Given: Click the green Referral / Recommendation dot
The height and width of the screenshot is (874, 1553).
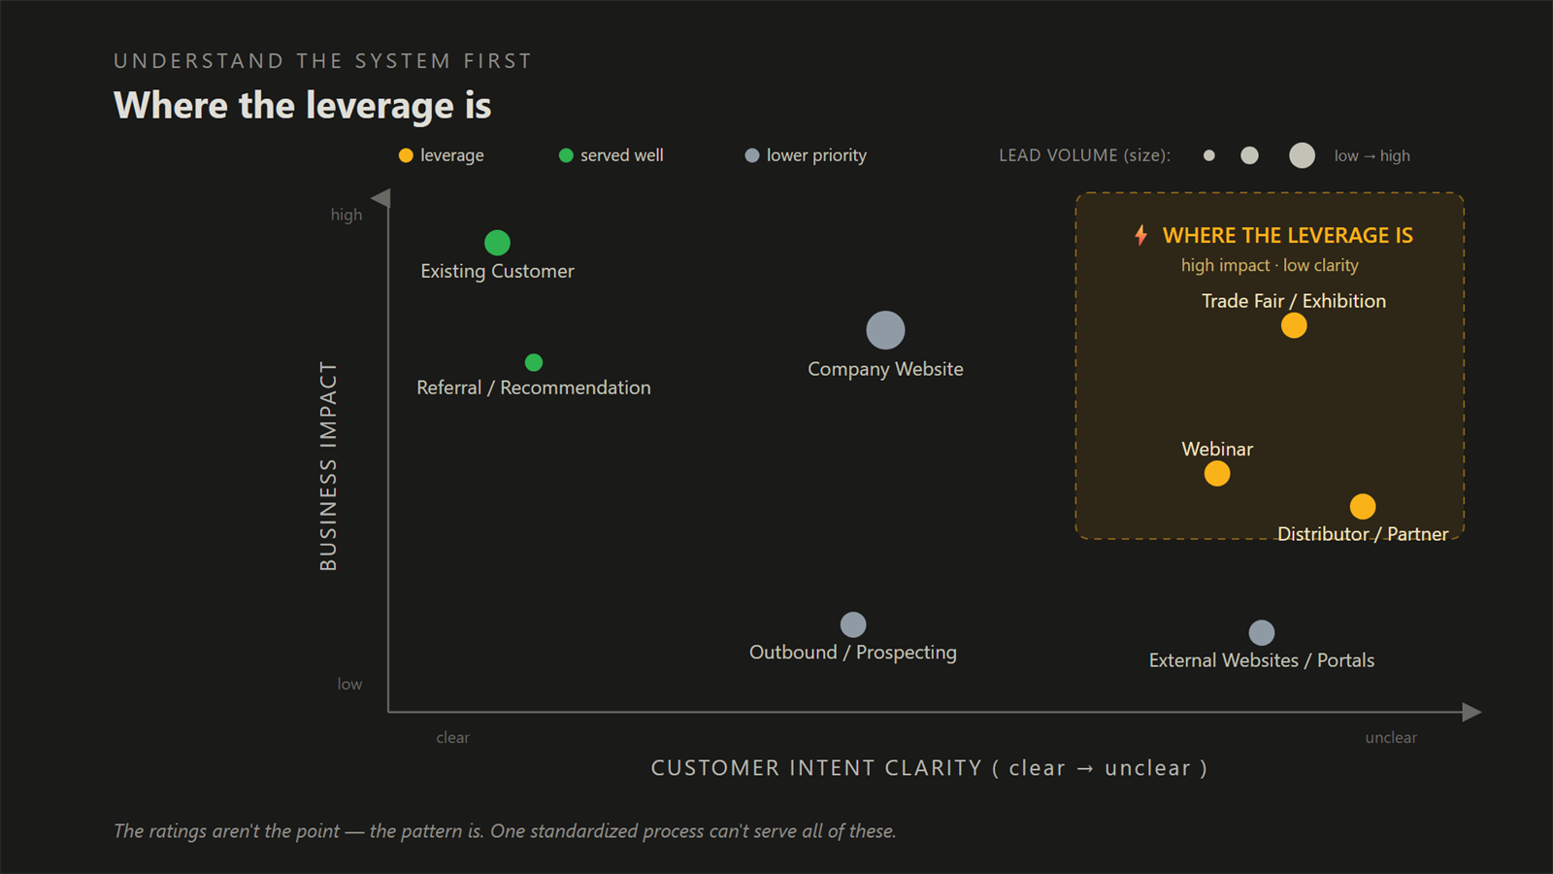Looking at the screenshot, I should [x=534, y=362].
